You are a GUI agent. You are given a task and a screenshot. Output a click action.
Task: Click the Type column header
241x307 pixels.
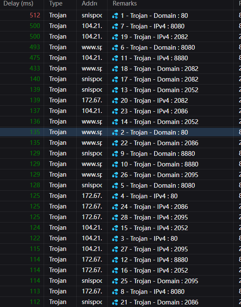pos(55,3)
